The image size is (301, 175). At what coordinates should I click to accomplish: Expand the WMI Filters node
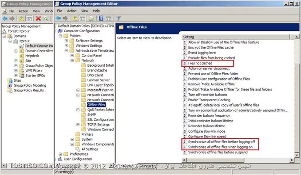tap(16, 71)
